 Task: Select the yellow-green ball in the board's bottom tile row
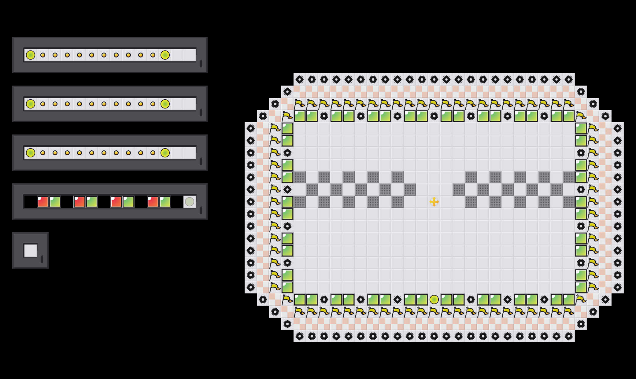[x=434, y=300]
